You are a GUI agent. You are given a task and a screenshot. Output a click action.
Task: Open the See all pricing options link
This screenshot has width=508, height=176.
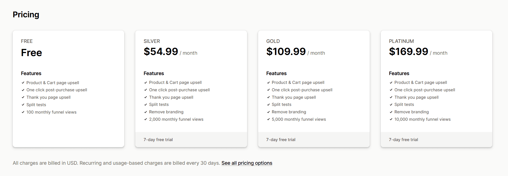point(247,163)
